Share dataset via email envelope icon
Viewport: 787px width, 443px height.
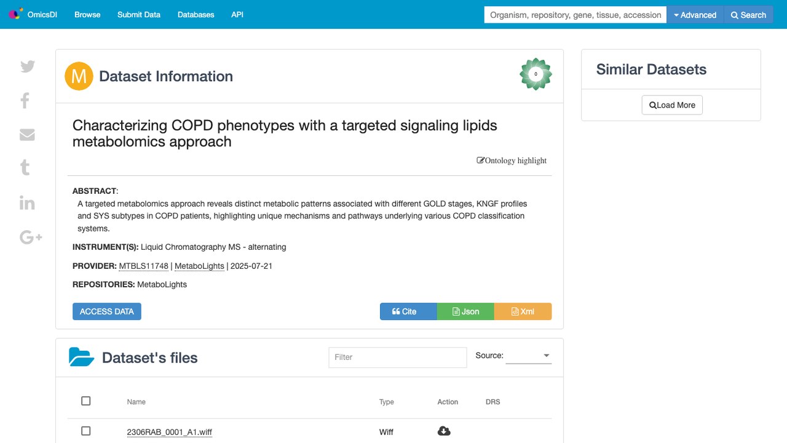tap(27, 134)
